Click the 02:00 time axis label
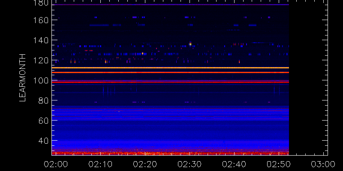This screenshot has width=343, height=171. coord(56,164)
